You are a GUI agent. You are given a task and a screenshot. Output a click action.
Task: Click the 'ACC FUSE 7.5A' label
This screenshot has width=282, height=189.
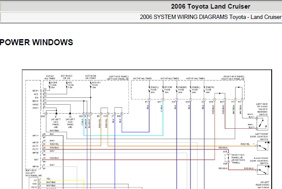click(71, 85)
